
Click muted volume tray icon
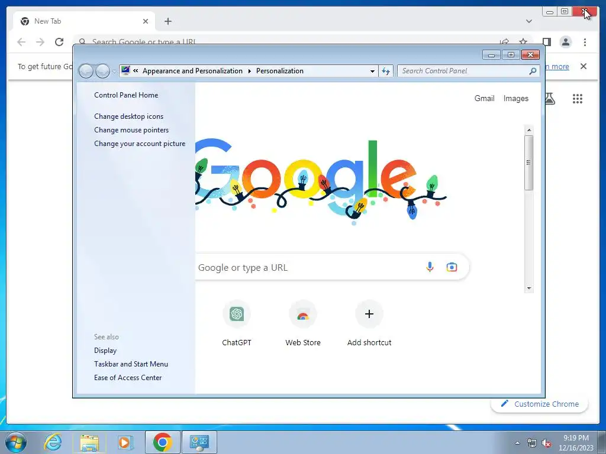(x=546, y=443)
